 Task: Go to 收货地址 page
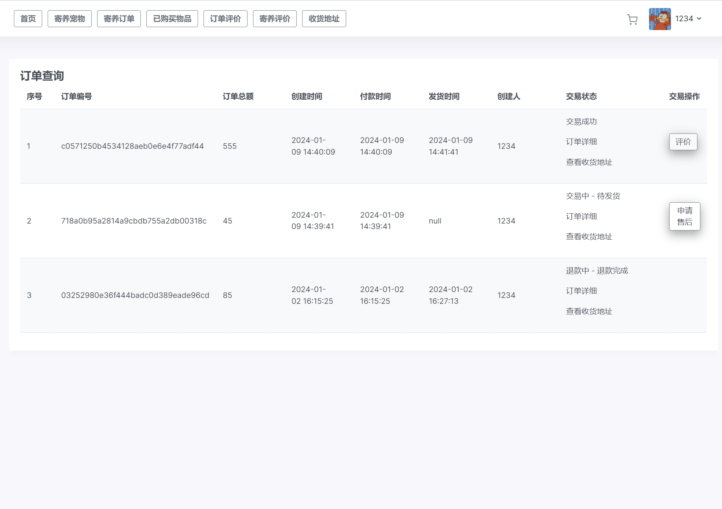point(324,19)
